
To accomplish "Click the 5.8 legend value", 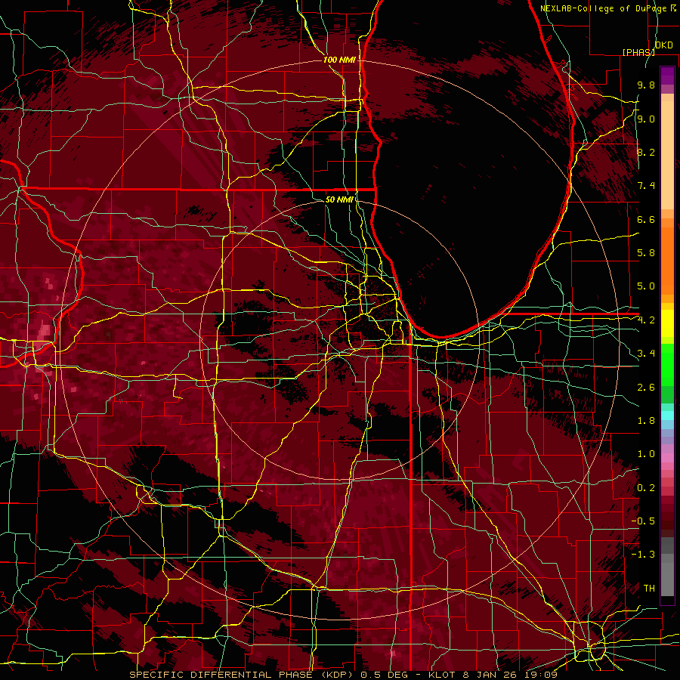I will coord(646,253).
